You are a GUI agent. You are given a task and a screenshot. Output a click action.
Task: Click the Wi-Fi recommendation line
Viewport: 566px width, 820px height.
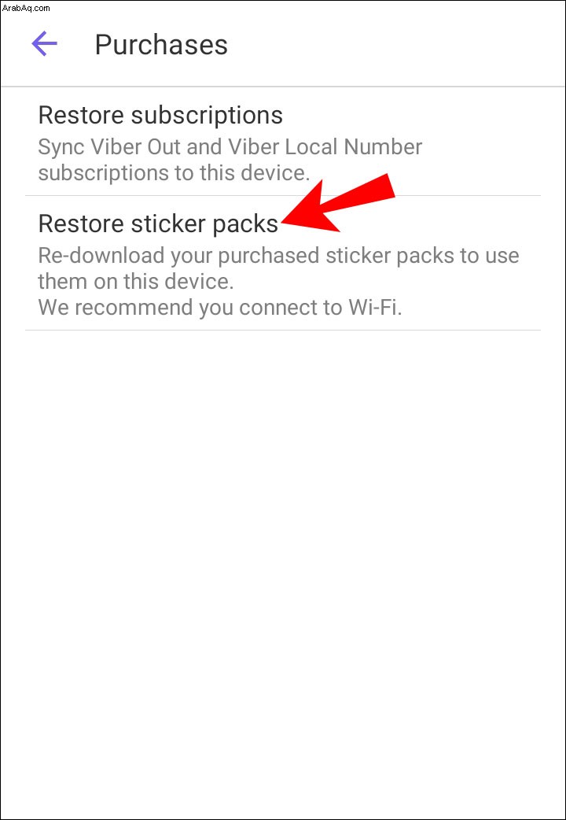pos(220,308)
